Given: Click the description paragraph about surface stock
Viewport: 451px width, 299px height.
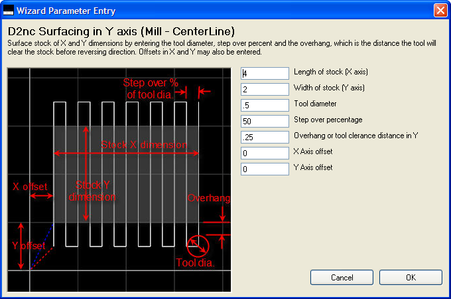Looking at the screenshot, I should pos(222,48).
